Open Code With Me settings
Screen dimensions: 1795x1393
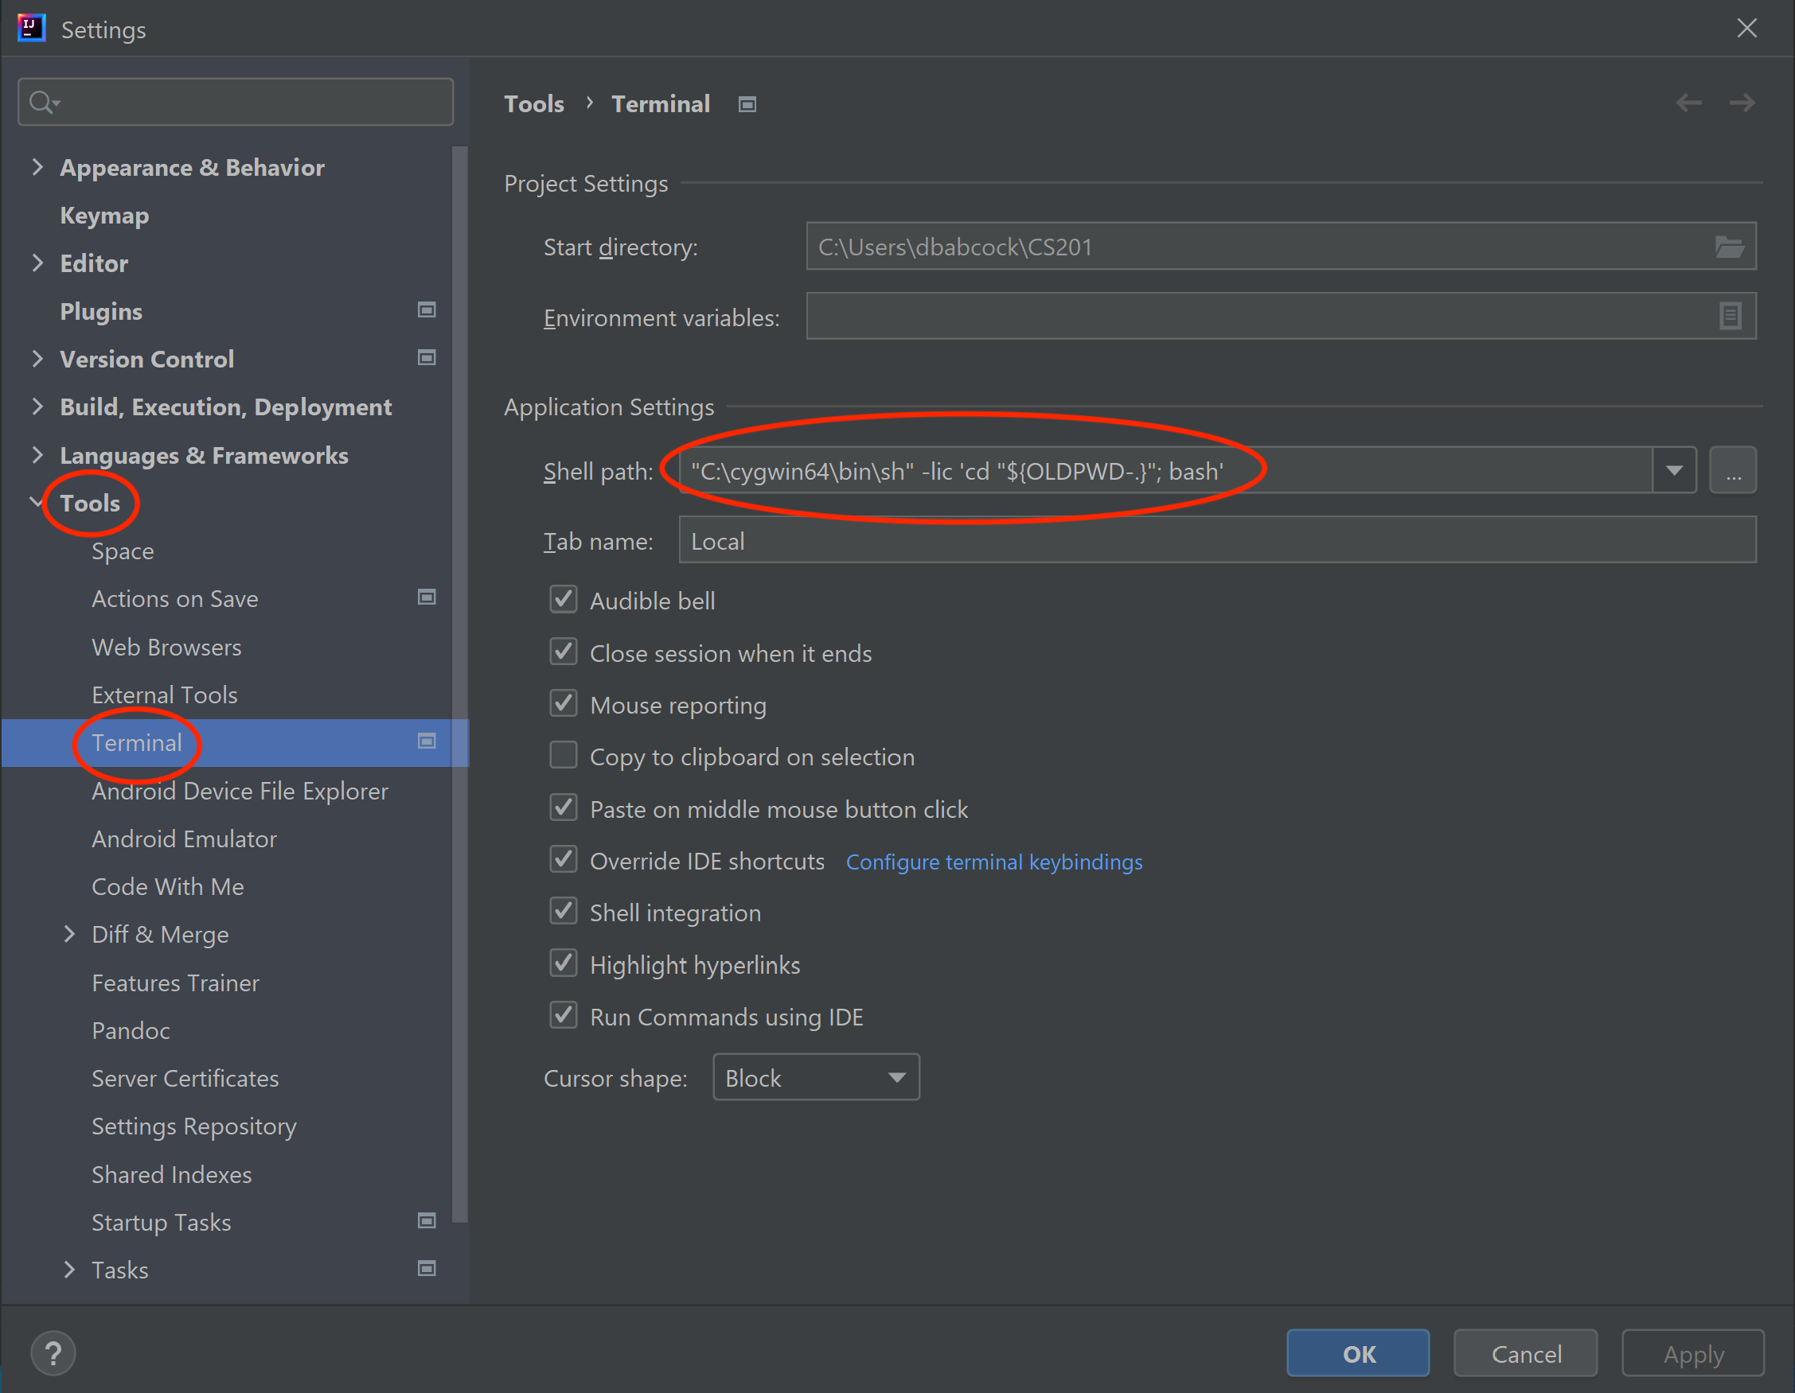tap(168, 886)
